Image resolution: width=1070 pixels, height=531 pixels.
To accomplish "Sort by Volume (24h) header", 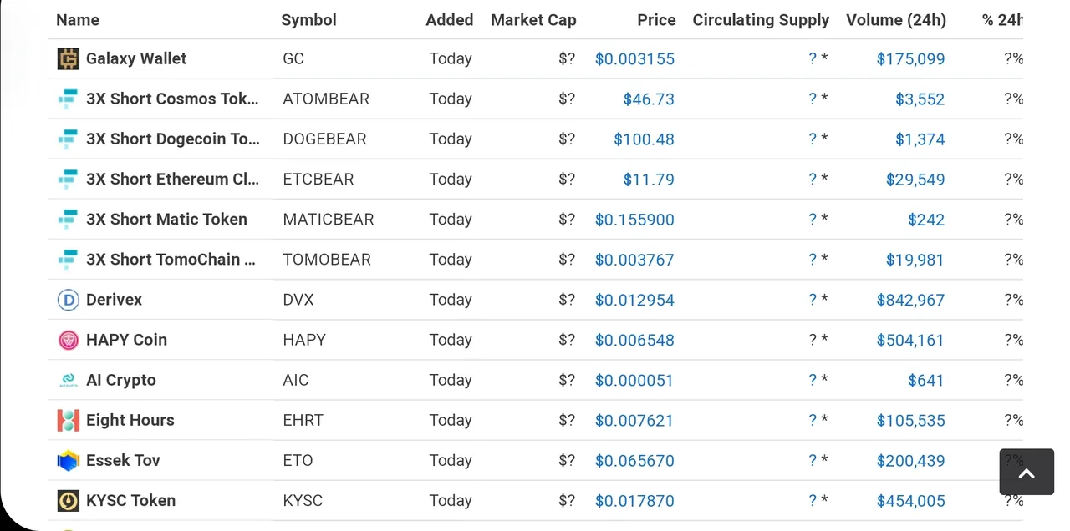I will click(896, 20).
